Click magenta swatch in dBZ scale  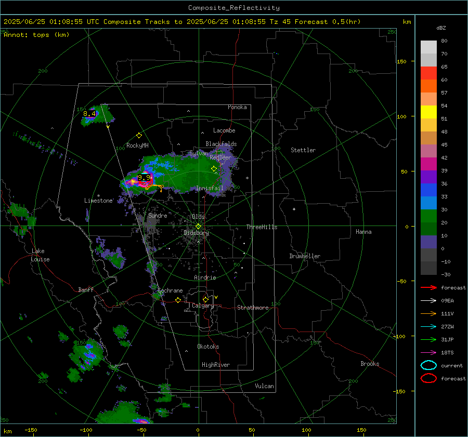tap(428, 164)
